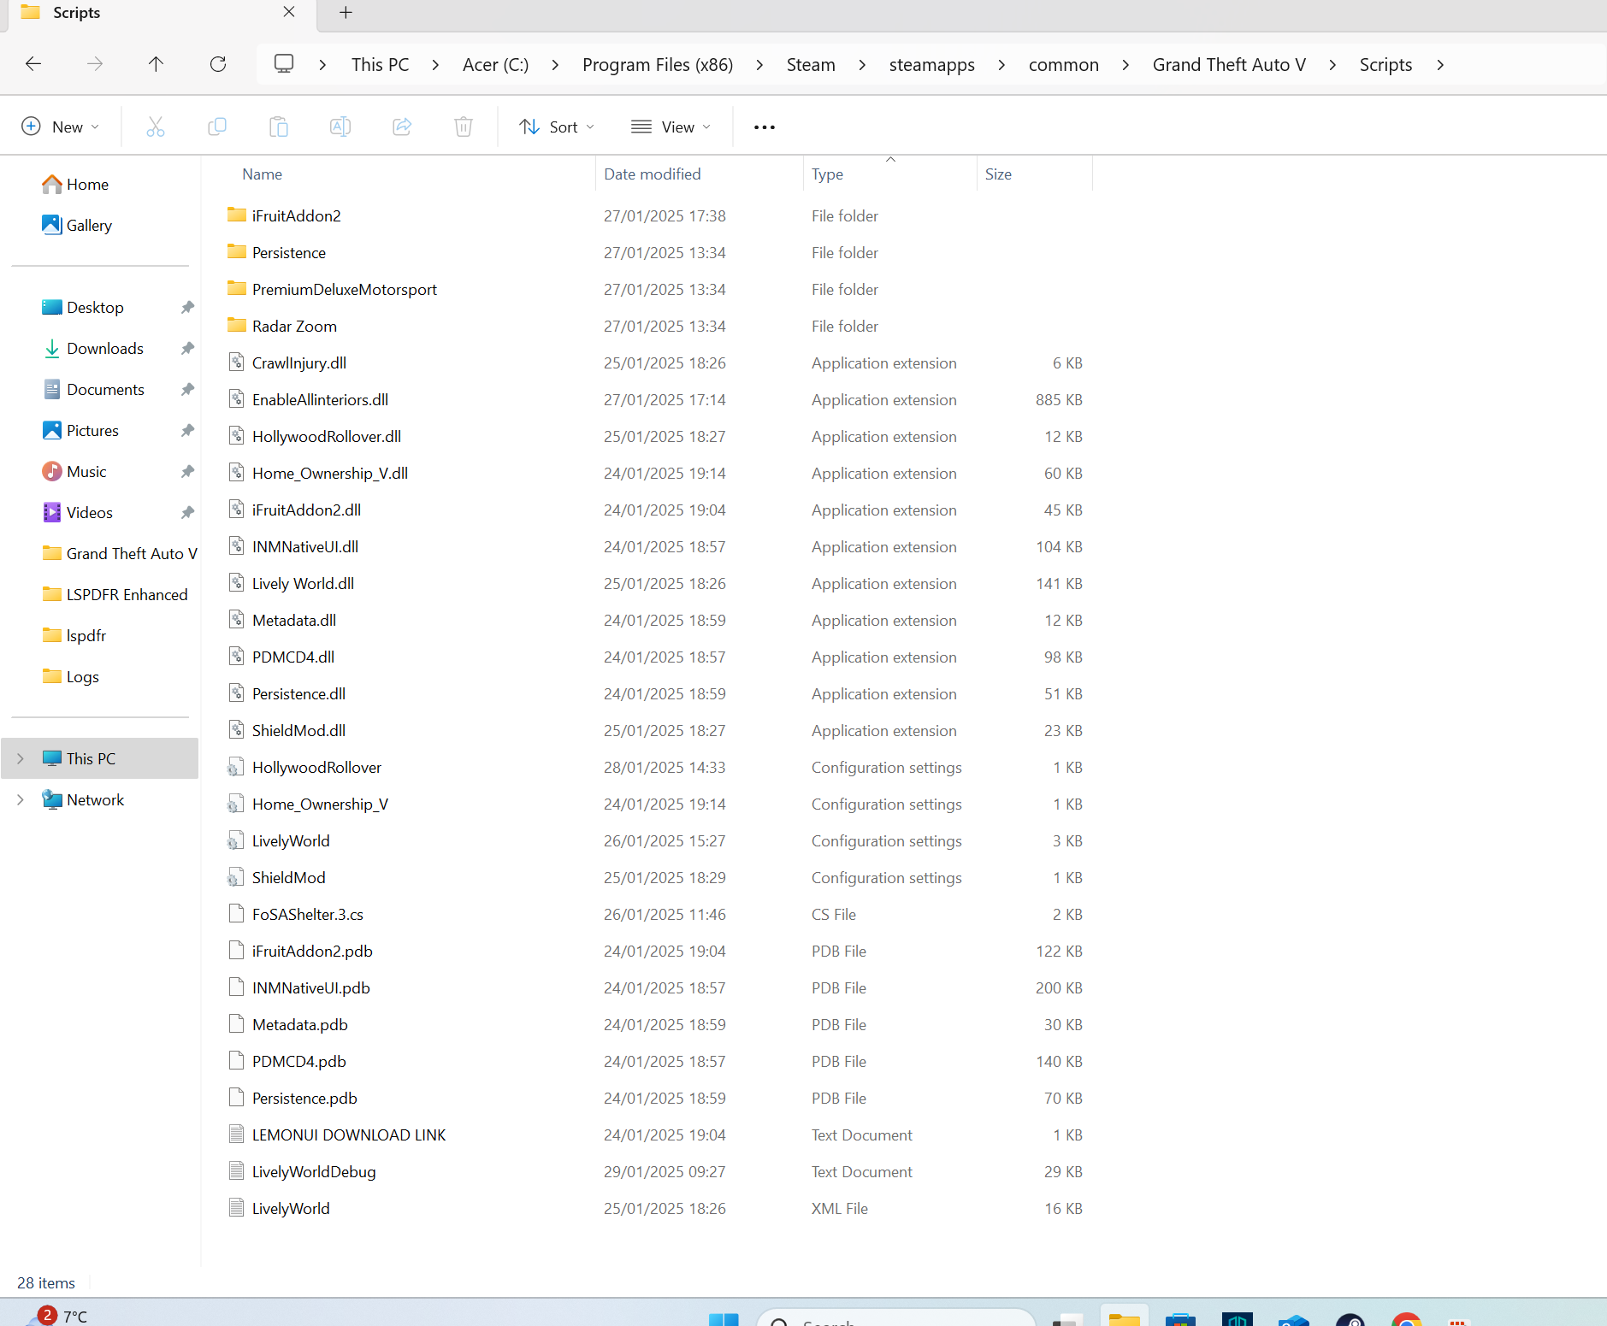
Task: Navigate to common breadcrumb
Action: 1063,65
